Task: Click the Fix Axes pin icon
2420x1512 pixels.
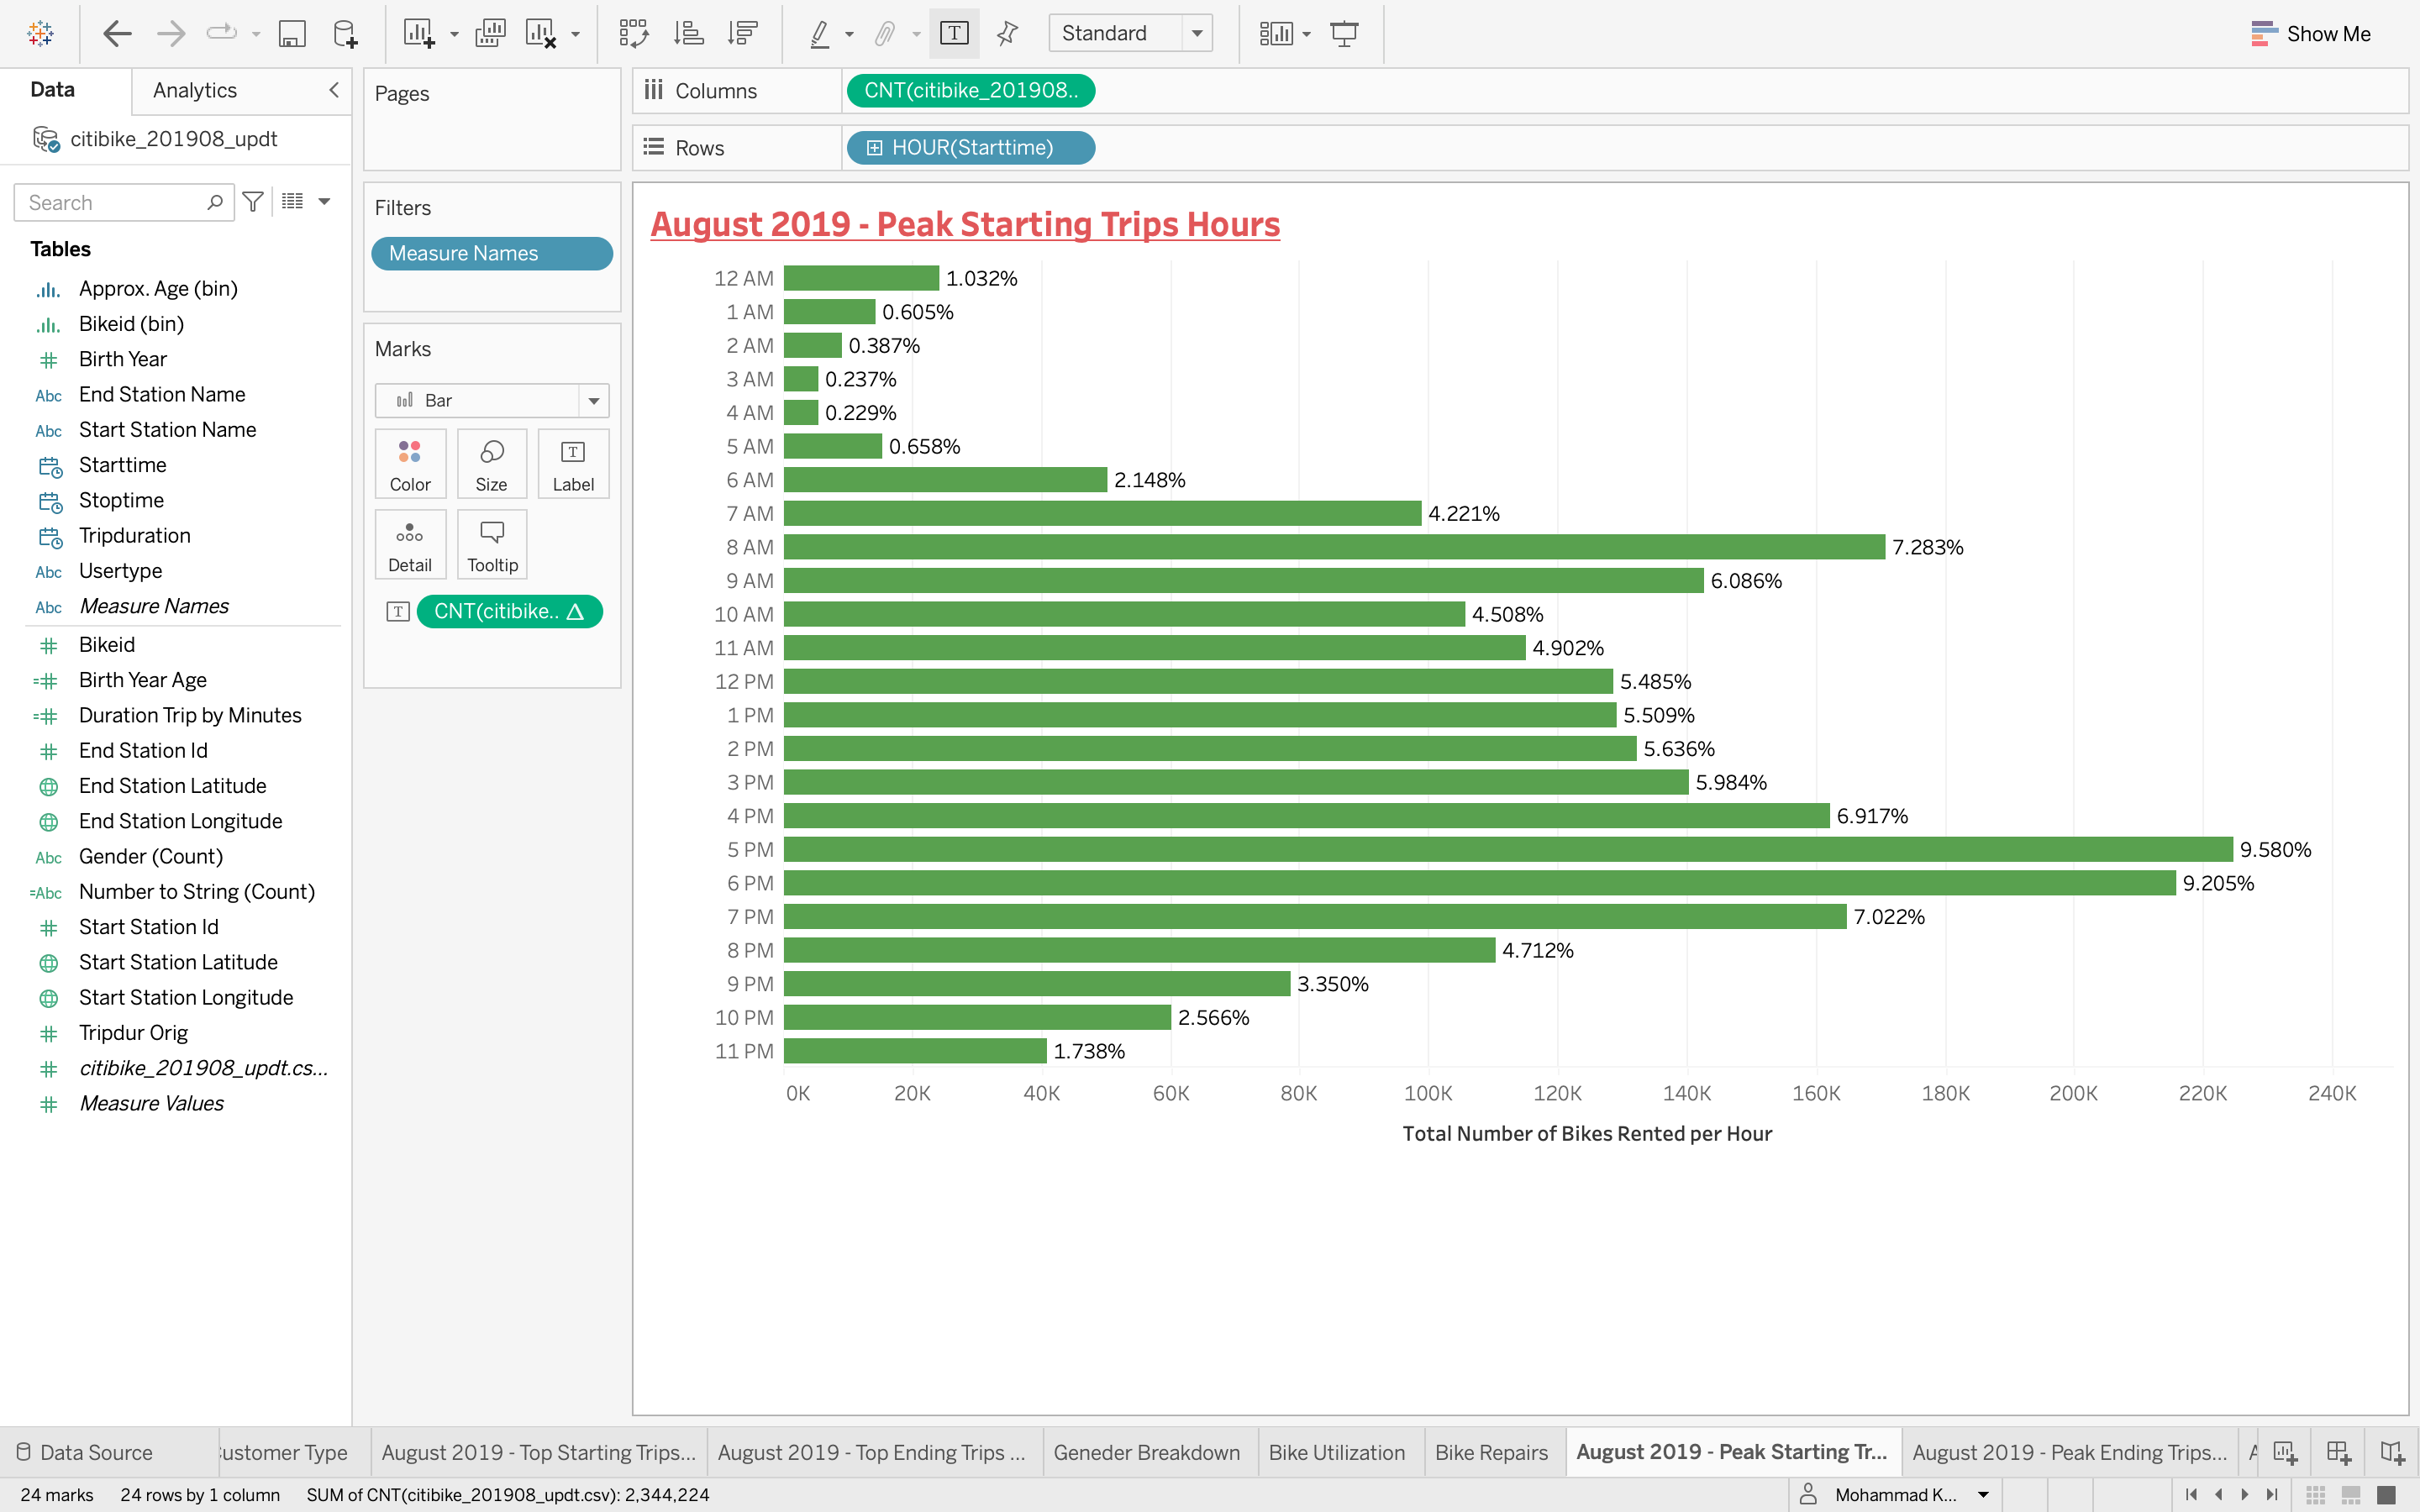Action: (1007, 33)
